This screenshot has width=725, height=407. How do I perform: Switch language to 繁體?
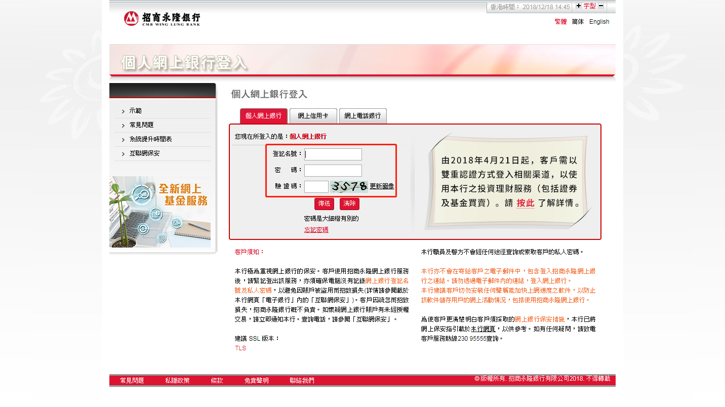click(561, 22)
